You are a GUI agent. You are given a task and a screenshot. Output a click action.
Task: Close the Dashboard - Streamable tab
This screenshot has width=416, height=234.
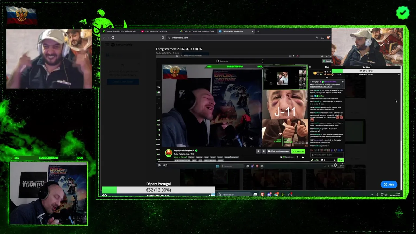(x=253, y=31)
